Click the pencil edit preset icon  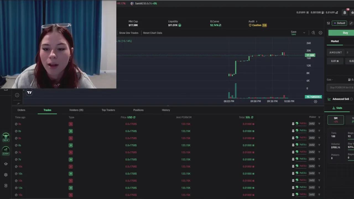pyautogui.click(x=351, y=23)
